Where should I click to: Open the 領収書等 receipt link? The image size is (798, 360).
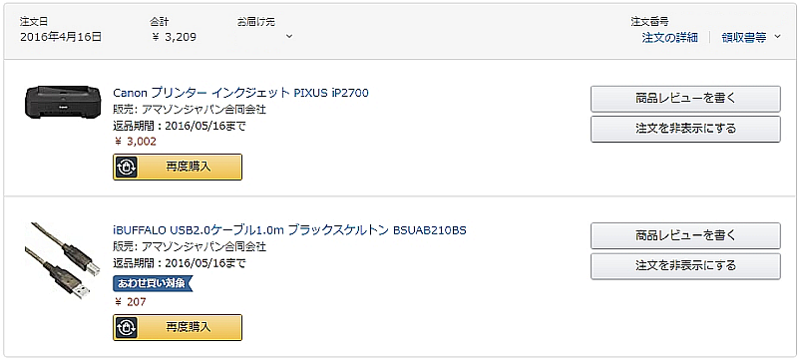coord(744,38)
